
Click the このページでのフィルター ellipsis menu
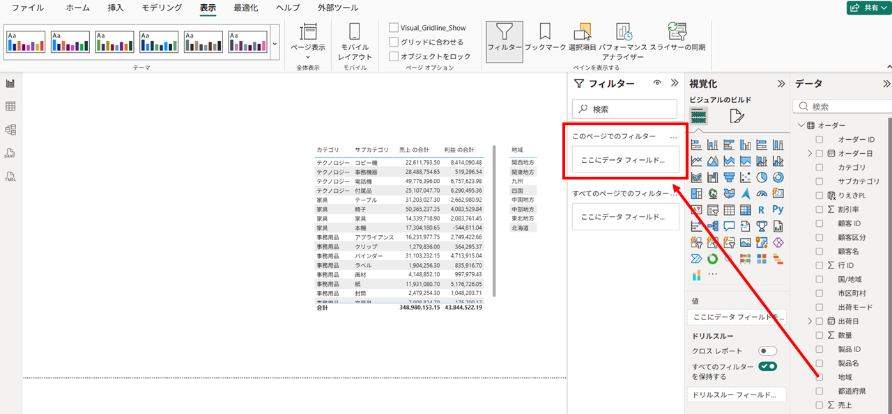pos(673,137)
